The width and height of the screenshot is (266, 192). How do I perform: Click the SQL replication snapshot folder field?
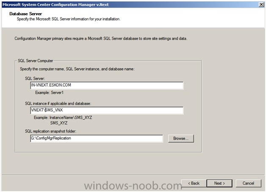tap(97, 138)
